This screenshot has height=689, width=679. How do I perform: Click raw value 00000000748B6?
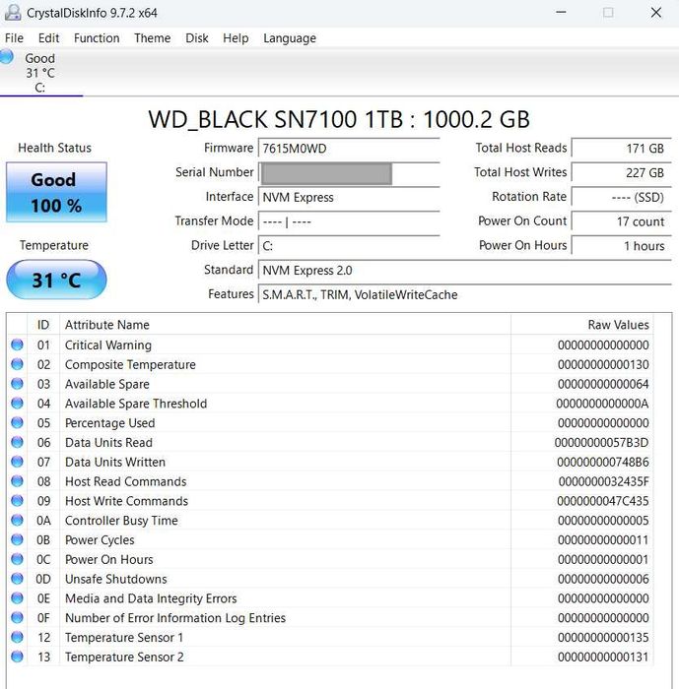602,463
